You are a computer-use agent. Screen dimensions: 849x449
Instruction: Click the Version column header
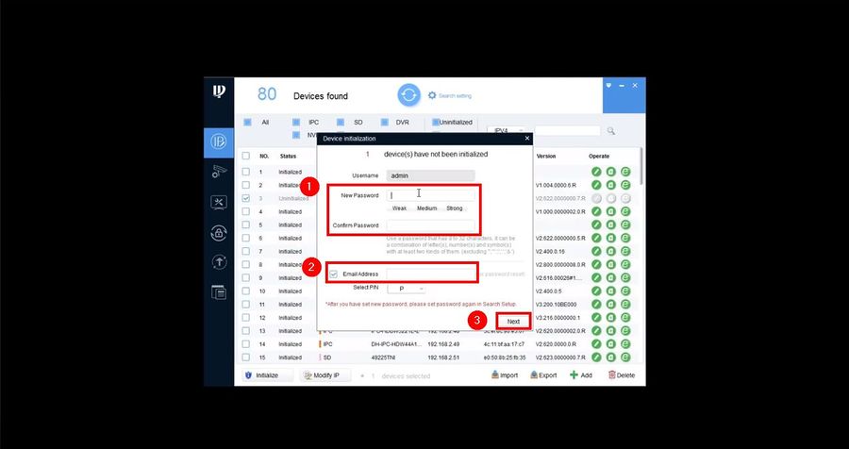point(546,156)
